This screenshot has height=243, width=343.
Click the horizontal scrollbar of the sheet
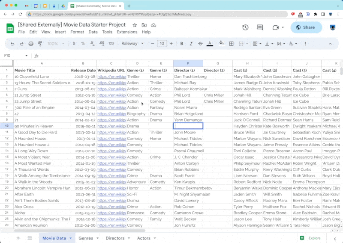click(x=79, y=230)
